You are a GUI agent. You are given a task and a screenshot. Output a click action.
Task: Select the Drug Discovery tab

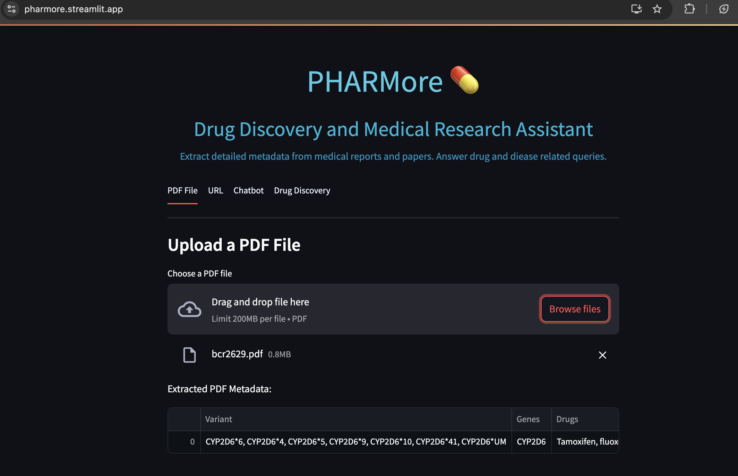(302, 191)
